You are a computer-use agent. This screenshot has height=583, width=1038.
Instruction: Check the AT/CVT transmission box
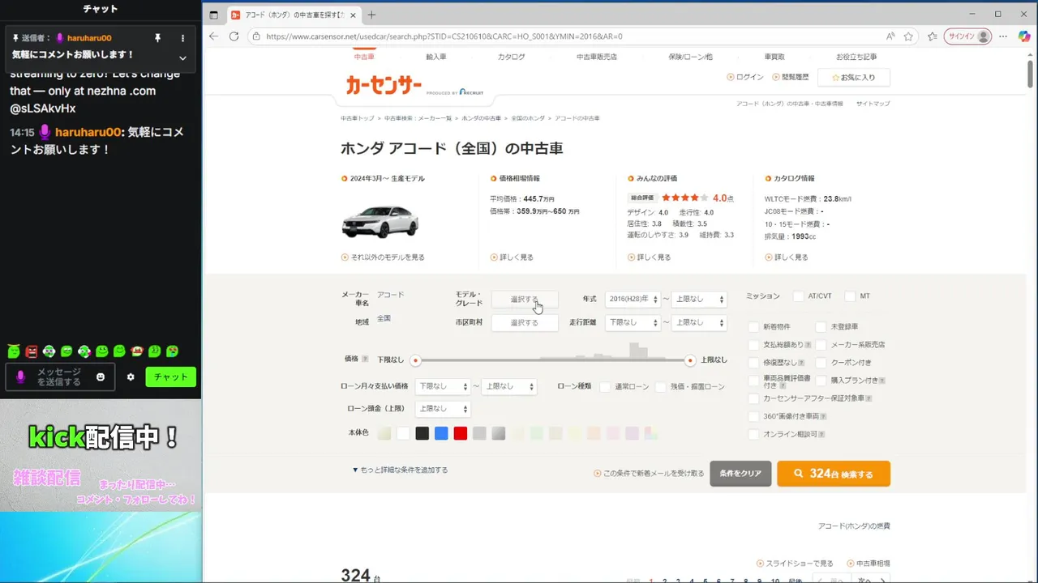point(799,296)
